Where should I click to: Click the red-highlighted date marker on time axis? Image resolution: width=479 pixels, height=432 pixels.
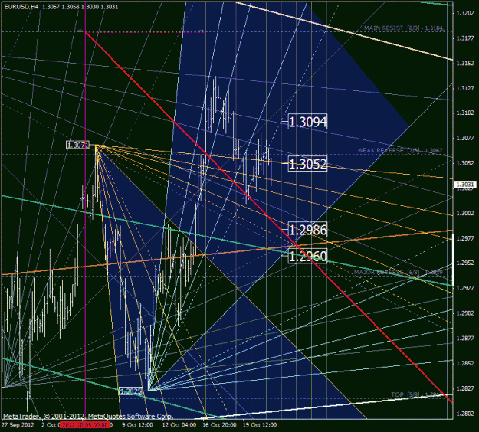point(84,424)
